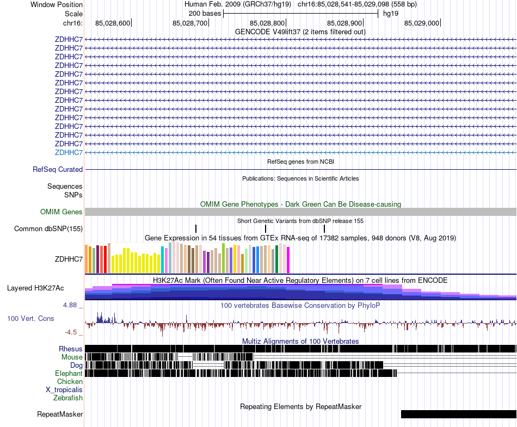Open Publications: Sequences in Scientific Articles title
Image resolution: width=517 pixels, height=427 pixels.
pos(300,178)
